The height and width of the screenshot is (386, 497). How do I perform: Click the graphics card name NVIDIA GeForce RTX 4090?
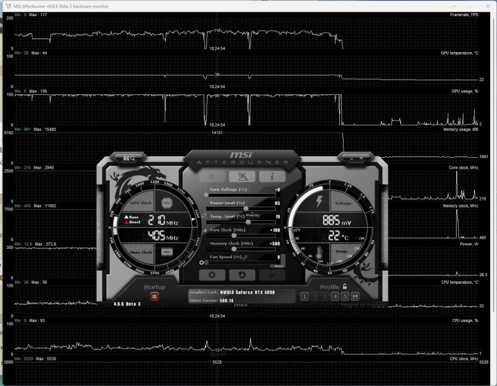(x=247, y=292)
